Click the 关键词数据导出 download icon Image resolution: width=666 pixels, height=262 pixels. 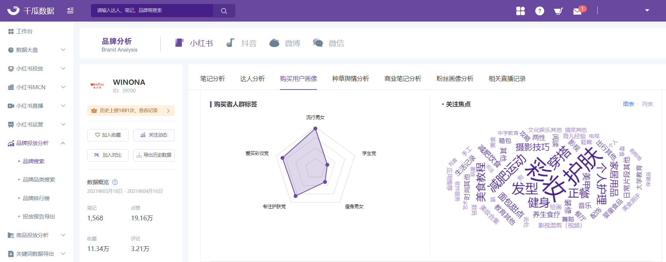[x=11, y=254]
